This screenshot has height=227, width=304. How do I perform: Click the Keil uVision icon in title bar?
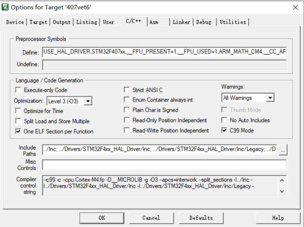point(5,7)
